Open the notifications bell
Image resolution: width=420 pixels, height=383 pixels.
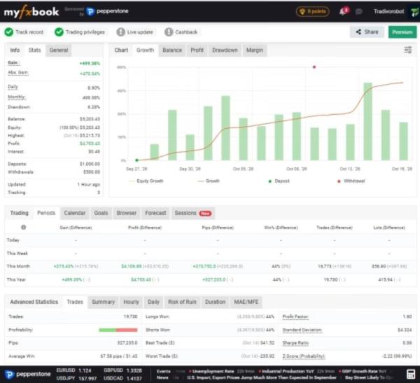344,11
